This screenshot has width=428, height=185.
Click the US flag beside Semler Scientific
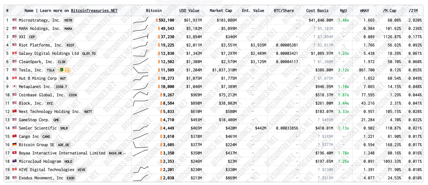pos(14,128)
